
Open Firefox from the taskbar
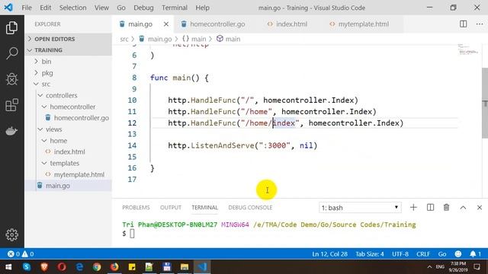(x=114, y=267)
